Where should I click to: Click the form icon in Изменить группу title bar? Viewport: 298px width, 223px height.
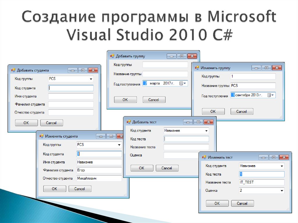(197, 68)
